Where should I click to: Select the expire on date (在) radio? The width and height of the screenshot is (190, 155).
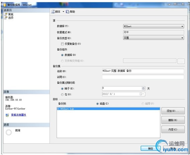point(62,95)
